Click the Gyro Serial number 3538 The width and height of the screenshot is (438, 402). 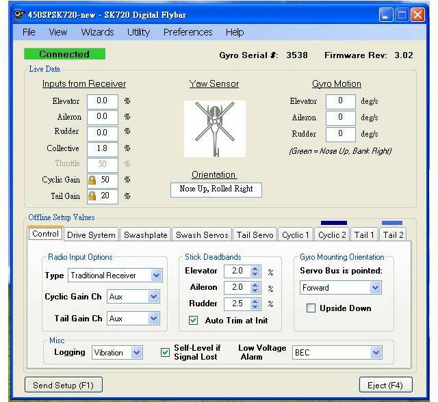click(296, 55)
